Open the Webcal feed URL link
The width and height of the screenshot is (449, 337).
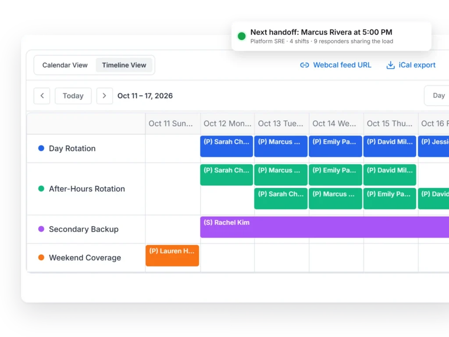tap(342, 65)
